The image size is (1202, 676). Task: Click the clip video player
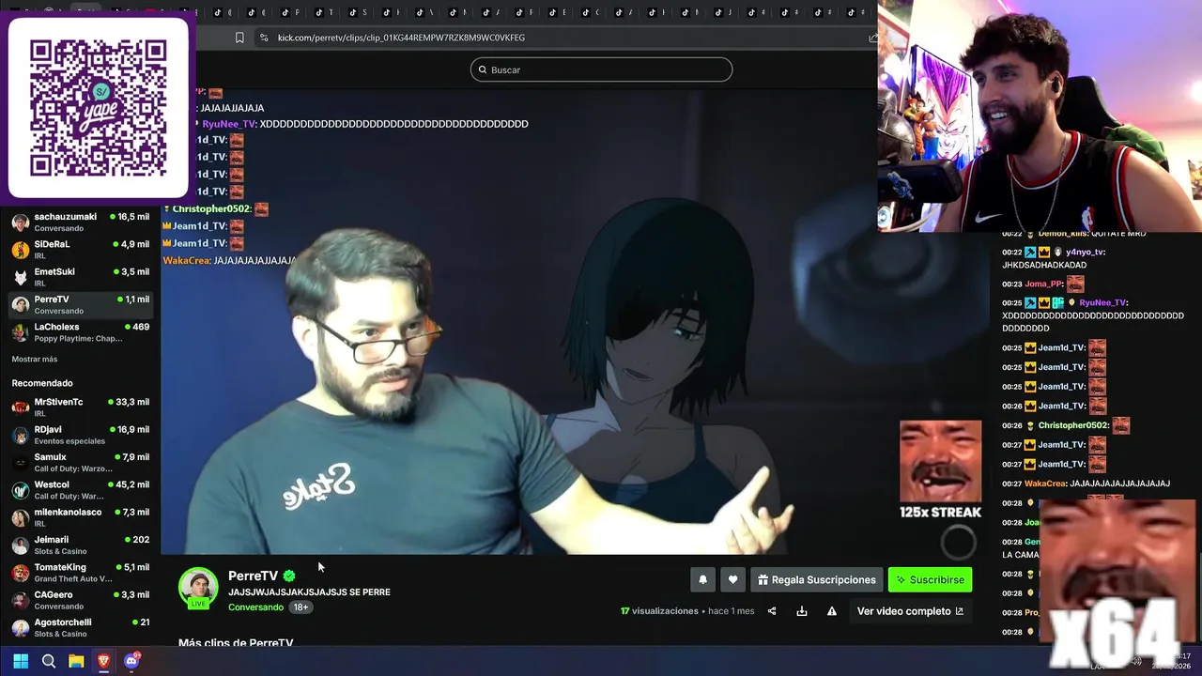[x=575, y=321]
